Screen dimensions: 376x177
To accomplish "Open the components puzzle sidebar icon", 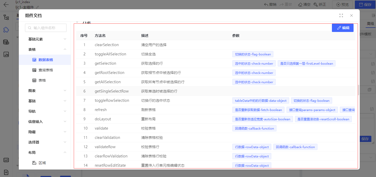I will click(6, 30).
